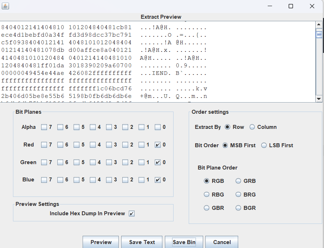
Task: Check Blue bit 1
Action: [x=141, y=180]
